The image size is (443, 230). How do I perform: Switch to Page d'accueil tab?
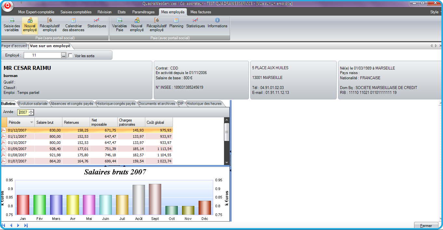point(14,46)
